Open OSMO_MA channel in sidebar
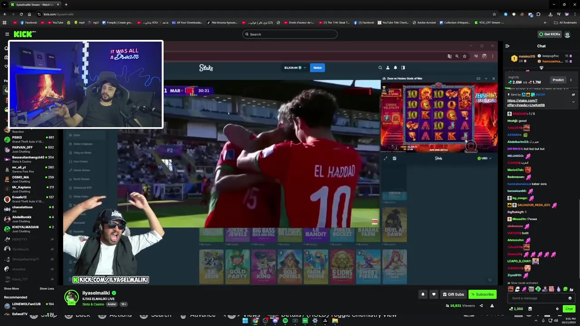Image resolution: width=580 pixels, height=326 pixels. (29, 179)
